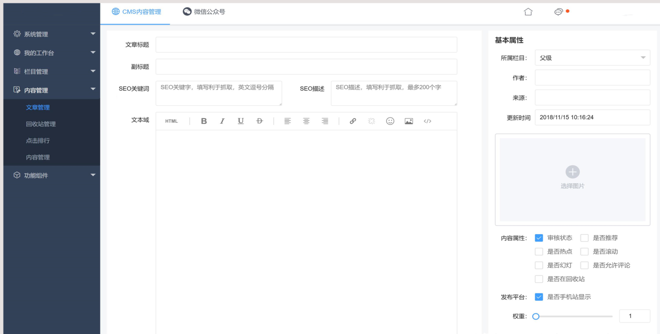The image size is (660, 334).
Task: Align text center in the editor
Action: [306, 121]
